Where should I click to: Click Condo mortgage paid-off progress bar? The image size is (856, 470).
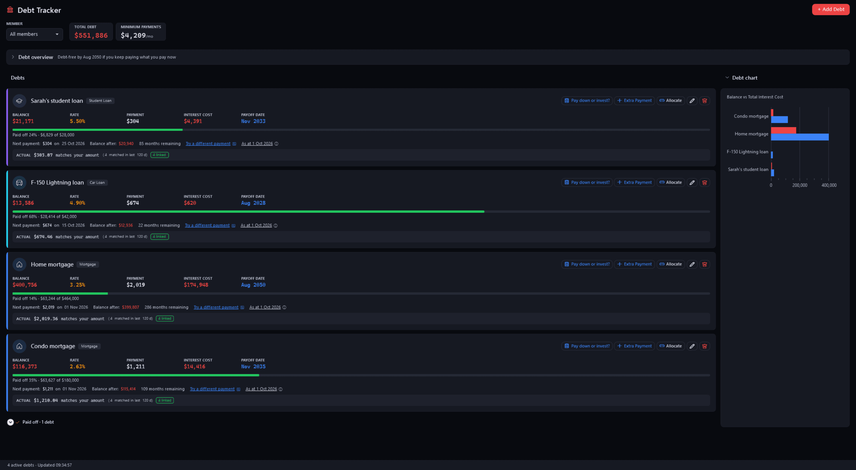361,375
